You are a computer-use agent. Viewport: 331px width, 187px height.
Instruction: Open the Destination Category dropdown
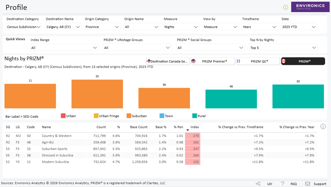coord(24,27)
